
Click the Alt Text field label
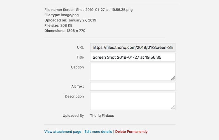click(77, 86)
